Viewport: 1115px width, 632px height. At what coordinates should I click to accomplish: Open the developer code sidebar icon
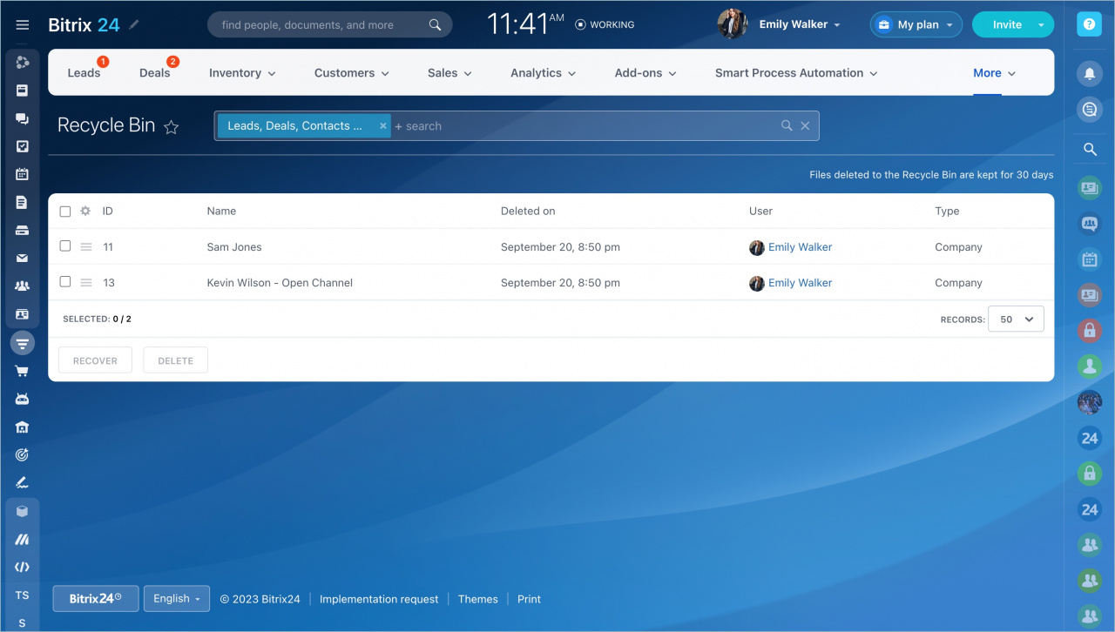pos(23,567)
